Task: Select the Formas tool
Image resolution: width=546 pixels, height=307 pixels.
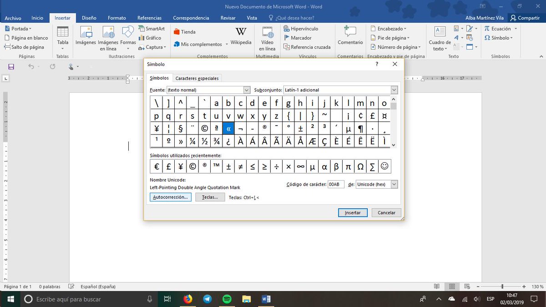Action: tap(128, 38)
